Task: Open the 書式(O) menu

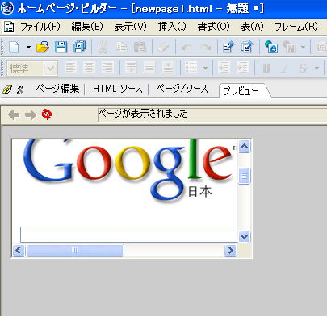Action: 213,27
